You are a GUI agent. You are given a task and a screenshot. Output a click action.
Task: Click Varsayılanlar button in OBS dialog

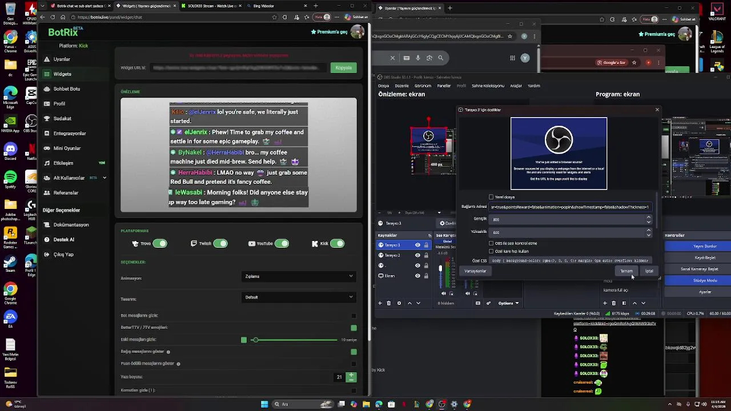[x=475, y=271]
